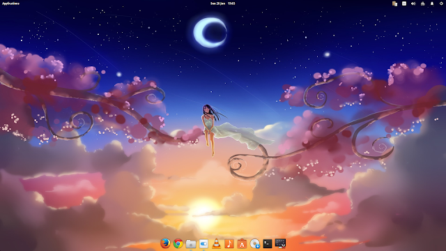The height and width of the screenshot is (251, 446).
Task: Open Google Chrome from the dock
Action: (x=178, y=243)
